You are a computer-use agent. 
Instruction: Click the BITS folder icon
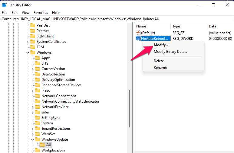coord(38,63)
